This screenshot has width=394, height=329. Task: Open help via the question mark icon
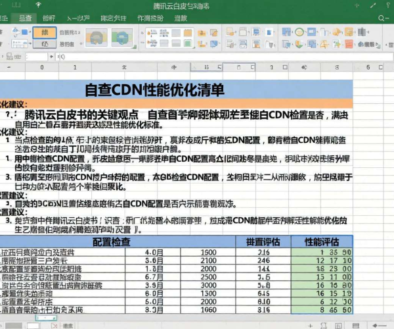[x=388, y=5]
